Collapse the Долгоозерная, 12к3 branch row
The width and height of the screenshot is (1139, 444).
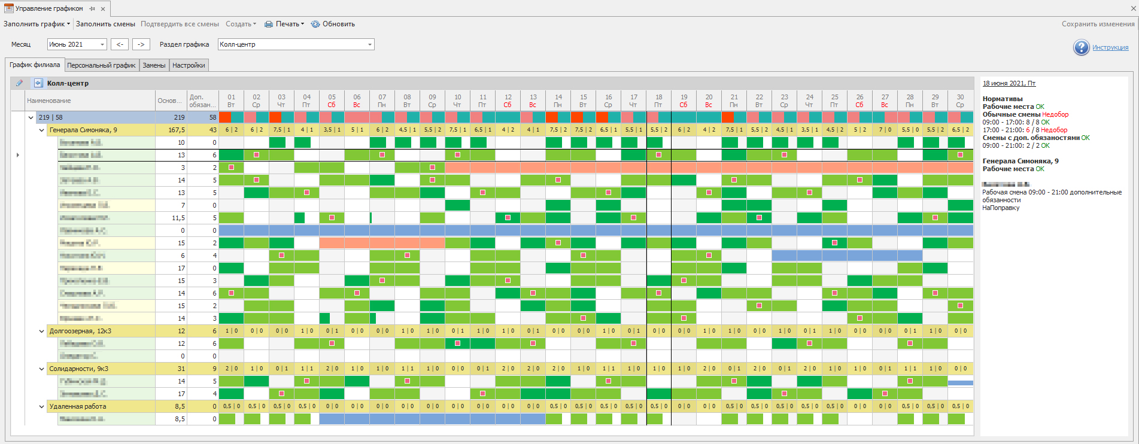click(x=42, y=331)
